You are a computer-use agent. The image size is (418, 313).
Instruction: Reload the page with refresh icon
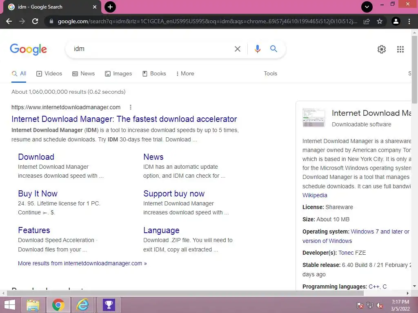pyautogui.click(x=35, y=21)
